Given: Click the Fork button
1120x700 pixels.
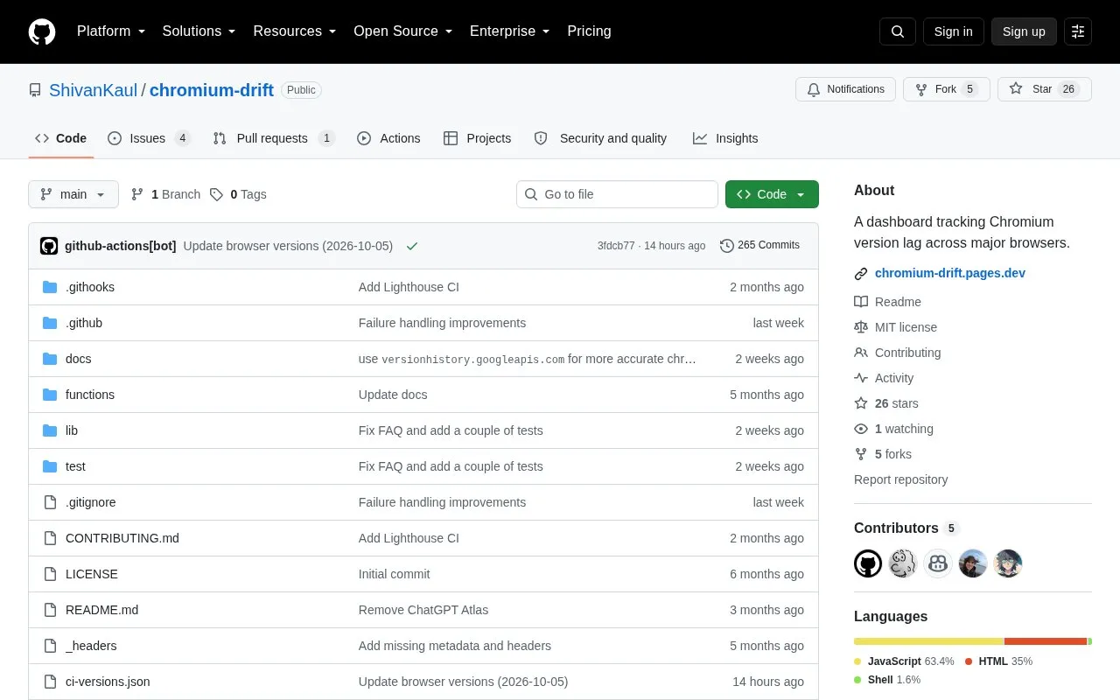Looking at the screenshot, I should tap(946, 89).
